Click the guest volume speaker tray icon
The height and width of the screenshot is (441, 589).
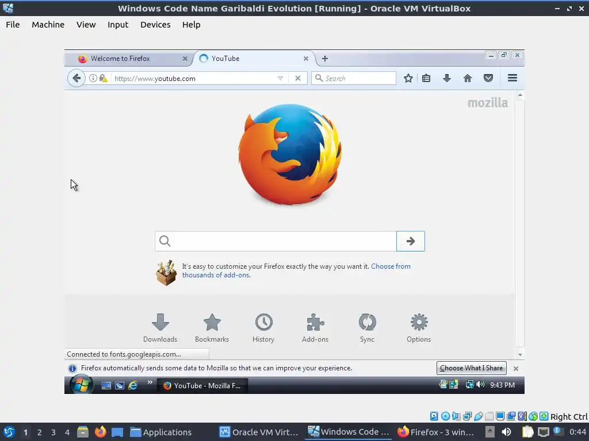pos(480,384)
